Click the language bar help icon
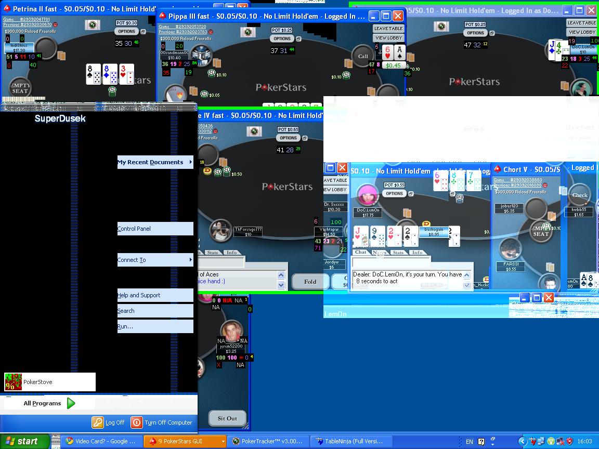This screenshot has height=449, width=599. pos(481,442)
